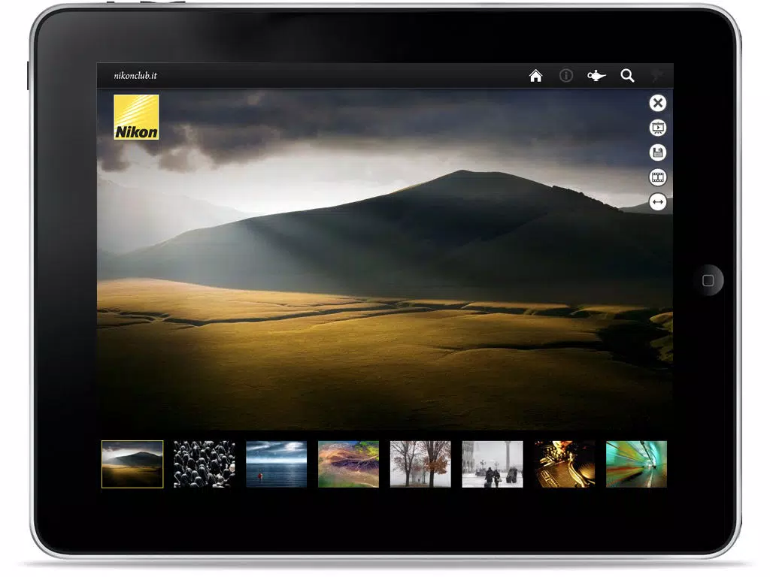Screen dimensions: 770x577
Task: Toggle the filmstrip icon button
Action: coord(657,177)
